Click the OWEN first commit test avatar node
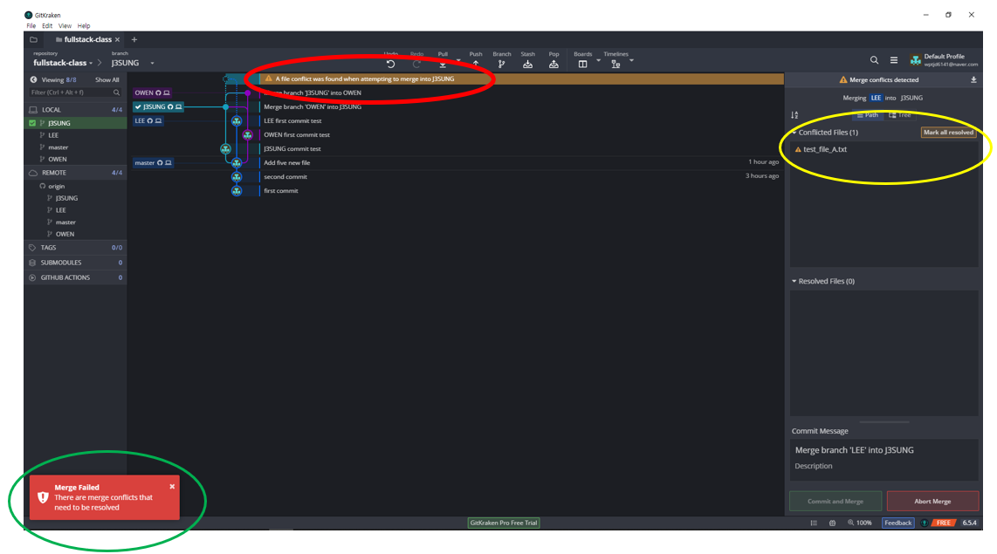997x554 pixels. click(x=248, y=134)
